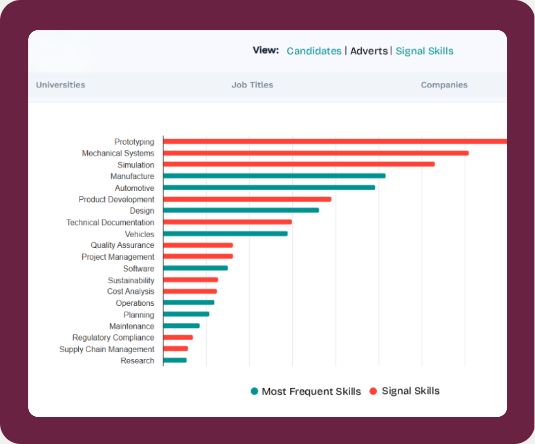535x444 pixels.
Task: Click the Most Frequent Skills legend label
Action: pos(311,392)
